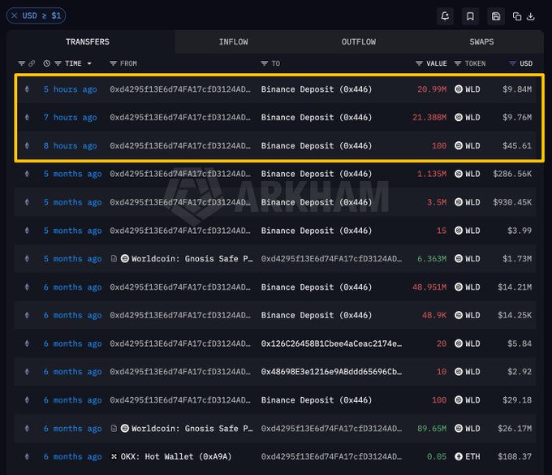The height and width of the screenshot is (475, 552).
Task: Open the TO column filter
Action: (265, 63)
